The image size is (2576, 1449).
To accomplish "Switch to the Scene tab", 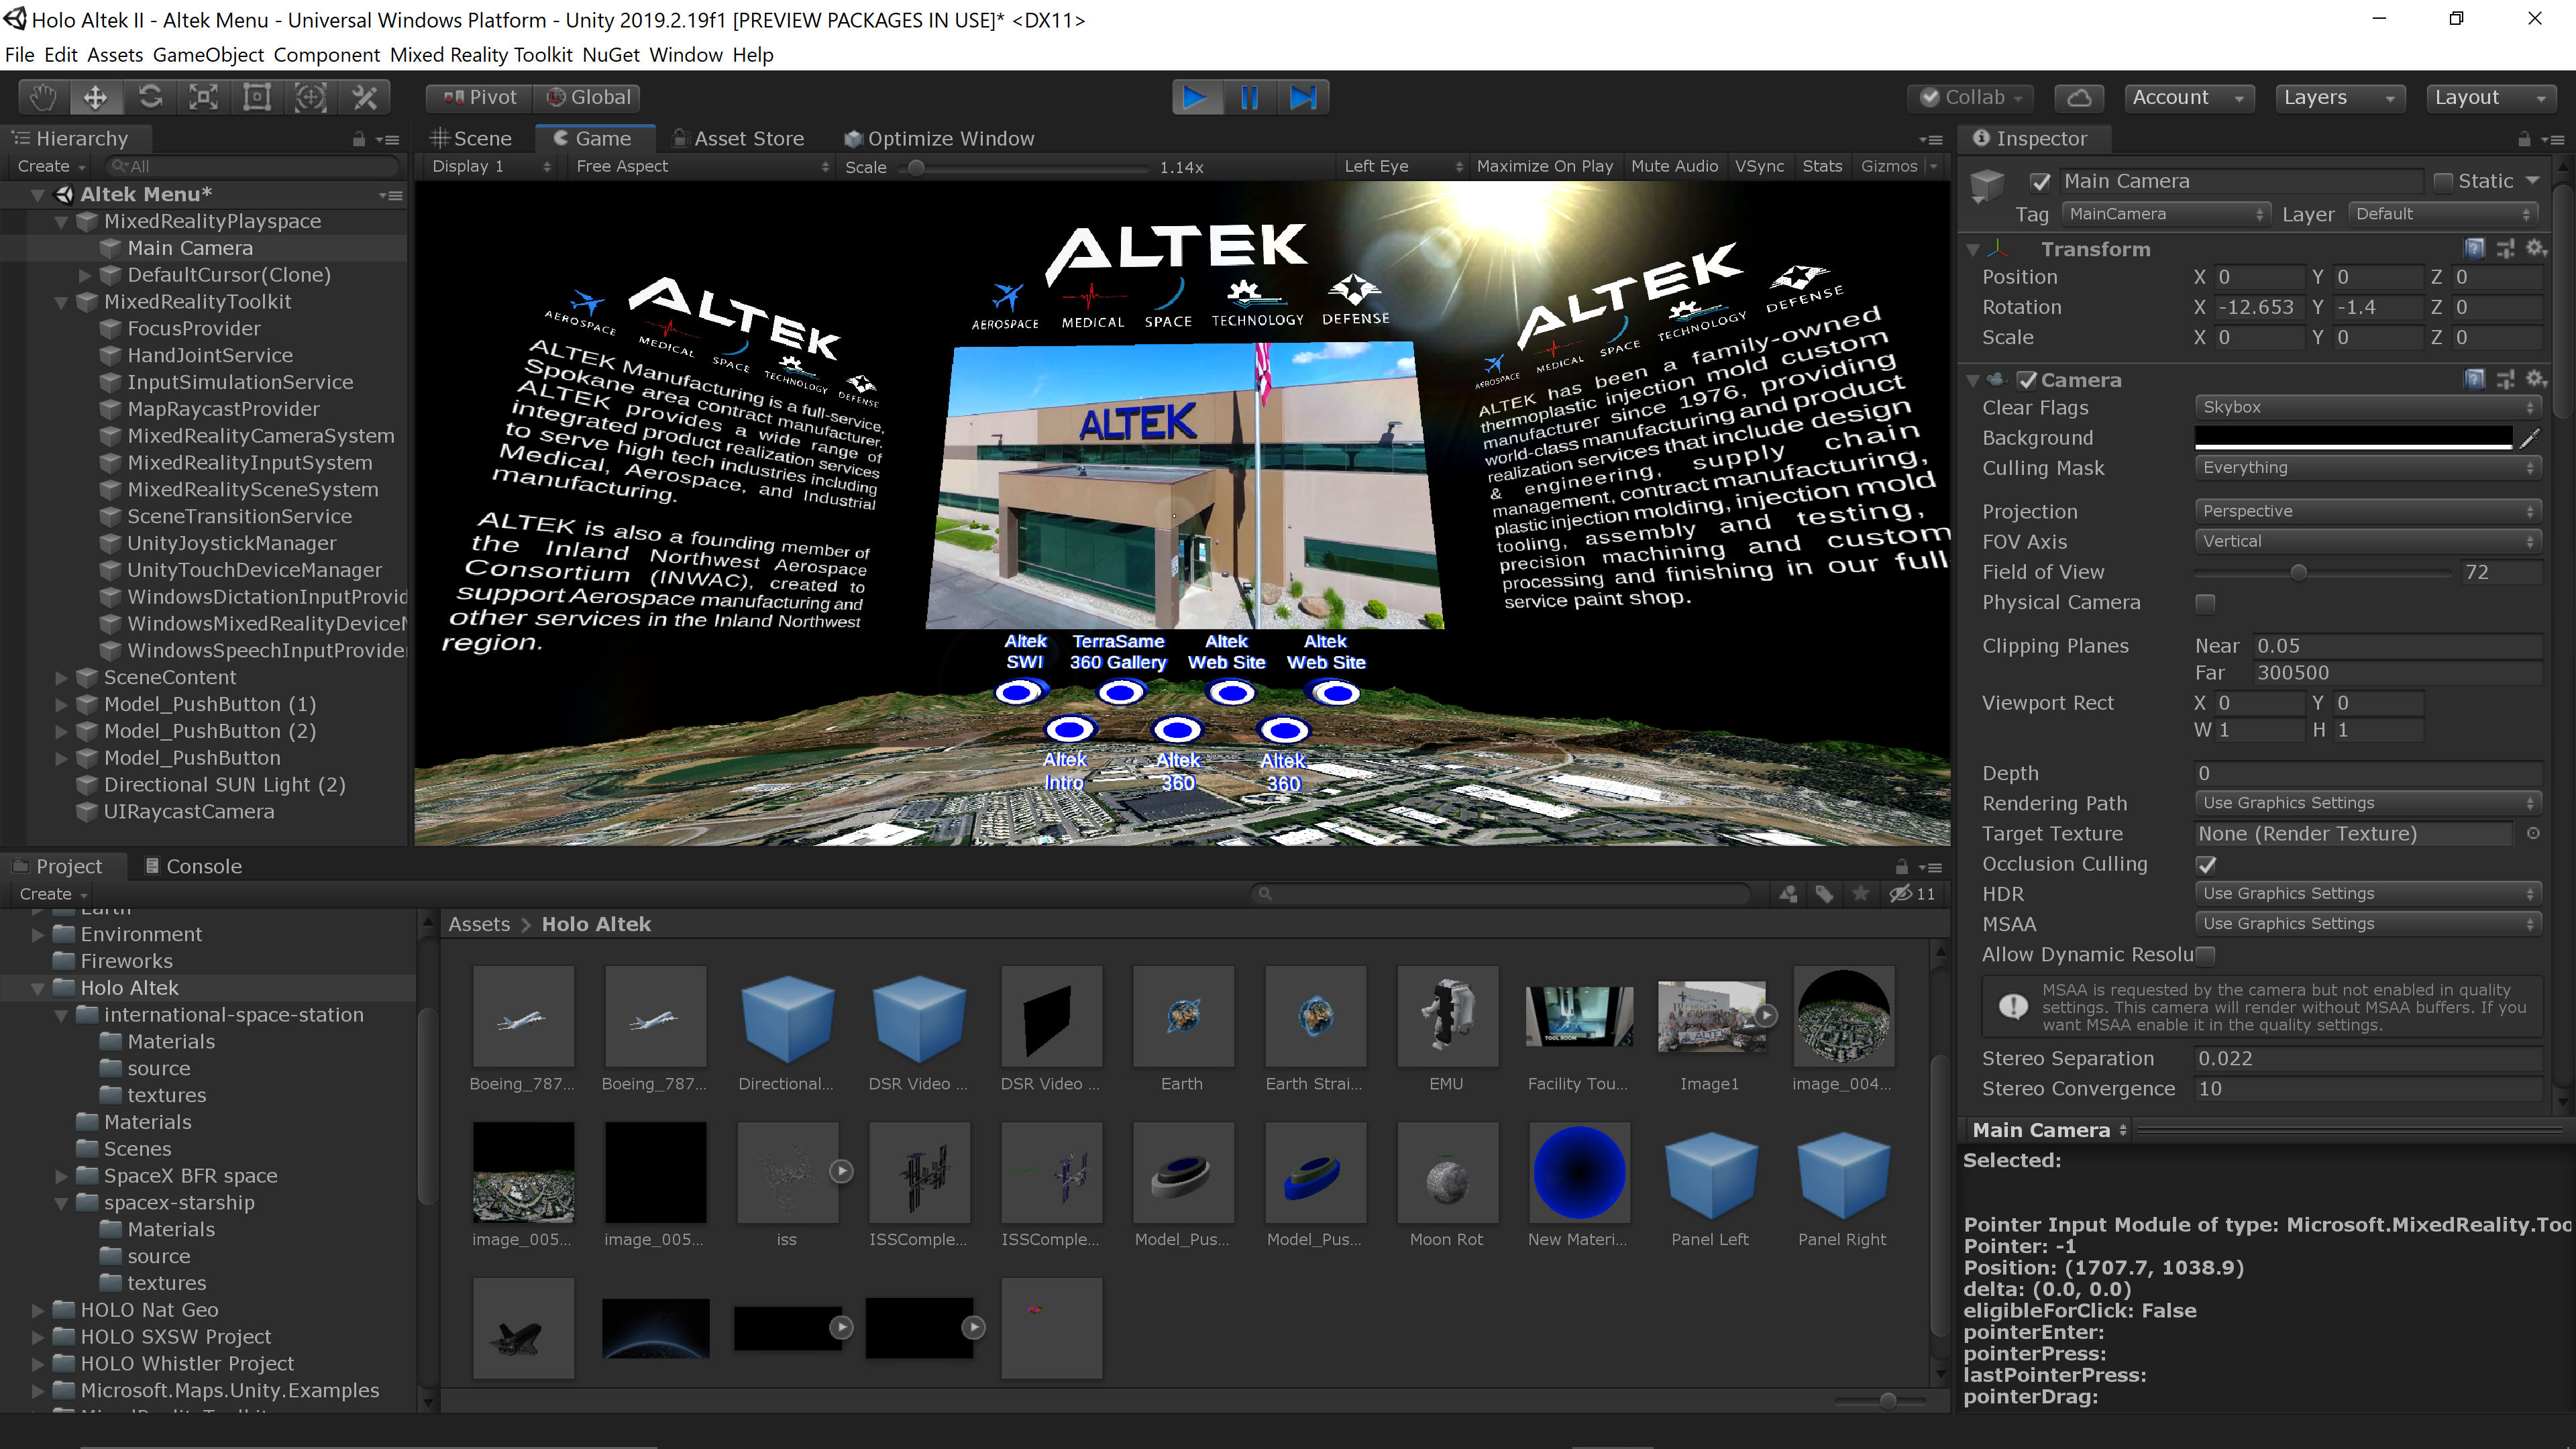I will point(471,139).
